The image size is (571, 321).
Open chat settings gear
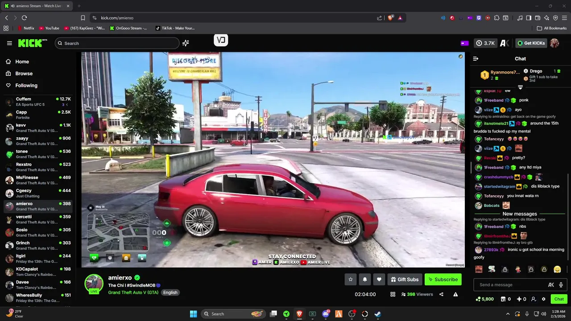pyautogui.click(x=543, y=299)
